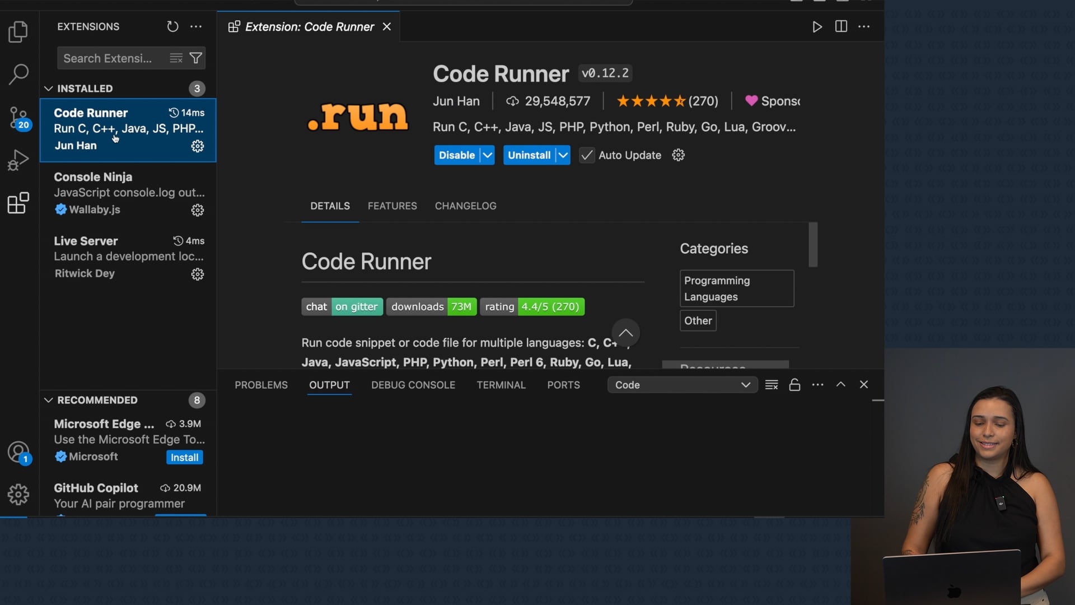Open Source Control view with 20 badge
Viewport: 1075px width, 605px height.
tap(18, 118)
